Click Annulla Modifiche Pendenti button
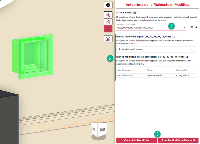This screenshot has height=144, width=200. [178, 140]
